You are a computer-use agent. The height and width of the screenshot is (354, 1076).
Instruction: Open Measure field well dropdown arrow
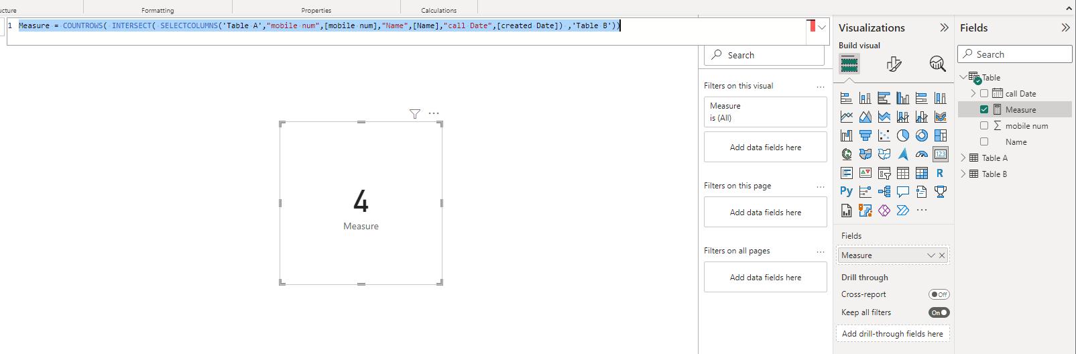click(931, 255)
